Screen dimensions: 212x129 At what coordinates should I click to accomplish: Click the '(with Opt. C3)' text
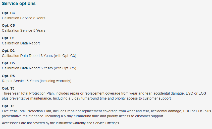[x=65, y=56]
